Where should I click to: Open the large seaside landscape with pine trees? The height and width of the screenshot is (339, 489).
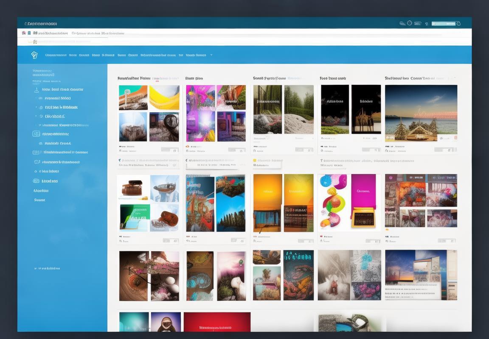[x=421, y=113]
